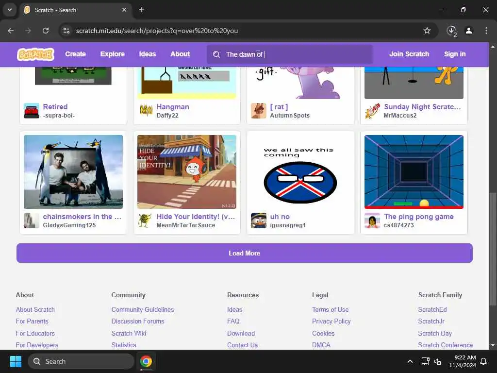Open MrMaccus2 avatar icon

(x=372, y=111)
